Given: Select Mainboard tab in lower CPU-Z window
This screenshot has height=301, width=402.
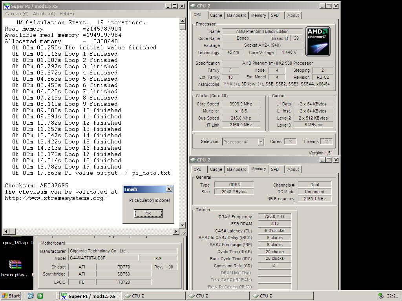Looking at the screenshot, I should 236,169.
